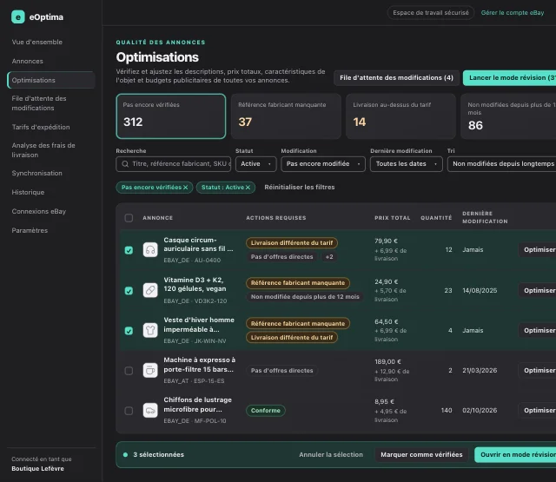
Task: Select Optimisations in the sidebar
Action: click(x=51, y=80)
